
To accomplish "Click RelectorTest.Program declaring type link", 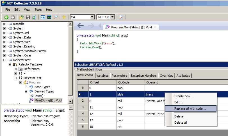I will tap(45, 116).
